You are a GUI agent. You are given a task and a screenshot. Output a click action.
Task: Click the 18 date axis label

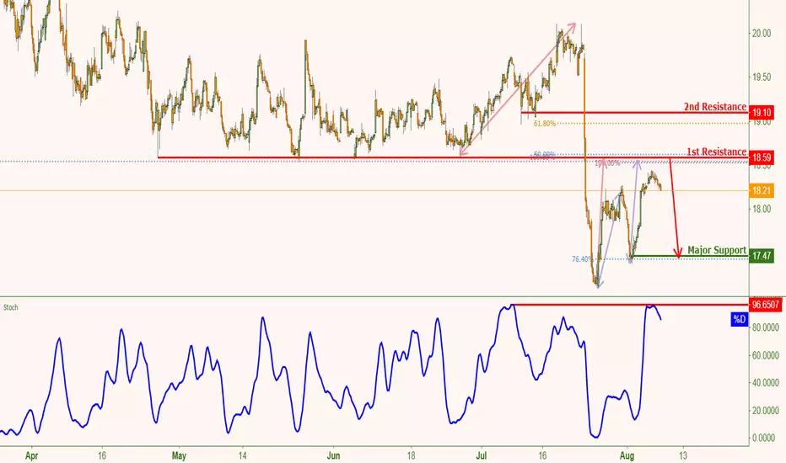point(411,455)
